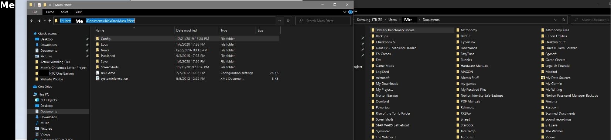Open Music under This PC
The height and width of the screenshot is (140, 611).
click(45, 123)
